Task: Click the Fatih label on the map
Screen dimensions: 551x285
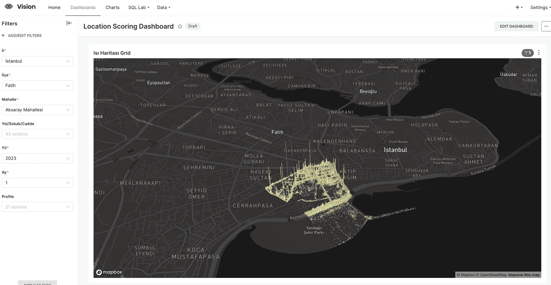Action: point(277,132)
